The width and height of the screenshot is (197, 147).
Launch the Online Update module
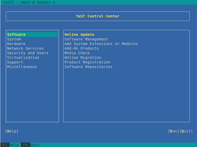point(79,35)
